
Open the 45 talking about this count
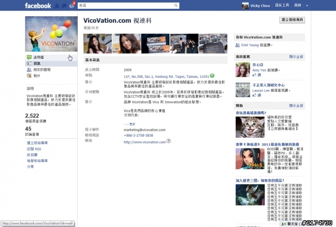point(28,129)
